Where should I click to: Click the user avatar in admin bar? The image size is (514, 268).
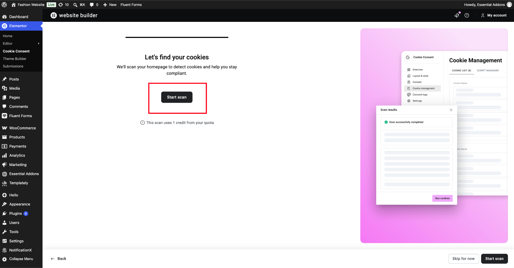click(x=509, y=5)
